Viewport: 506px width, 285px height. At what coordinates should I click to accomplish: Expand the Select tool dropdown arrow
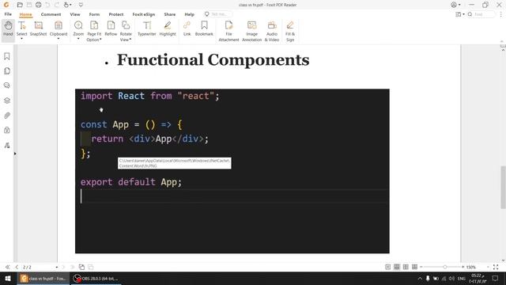pyautogui.click(x=21, y=39)
